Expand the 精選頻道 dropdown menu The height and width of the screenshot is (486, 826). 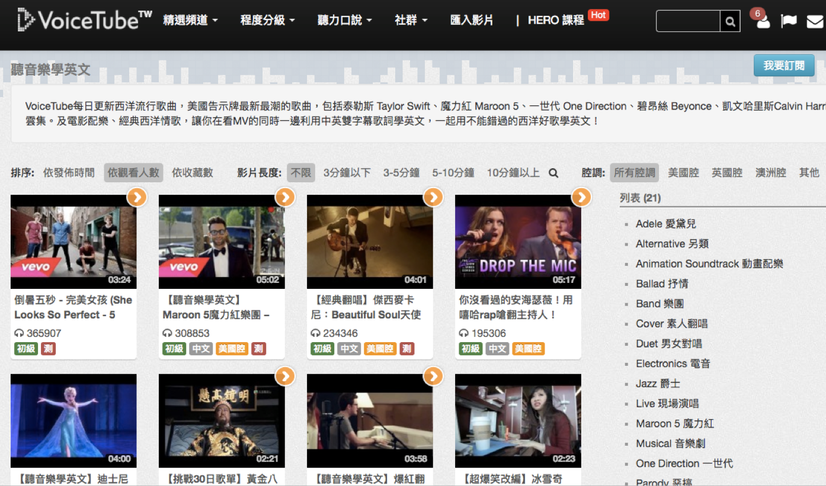click(190, 20)
